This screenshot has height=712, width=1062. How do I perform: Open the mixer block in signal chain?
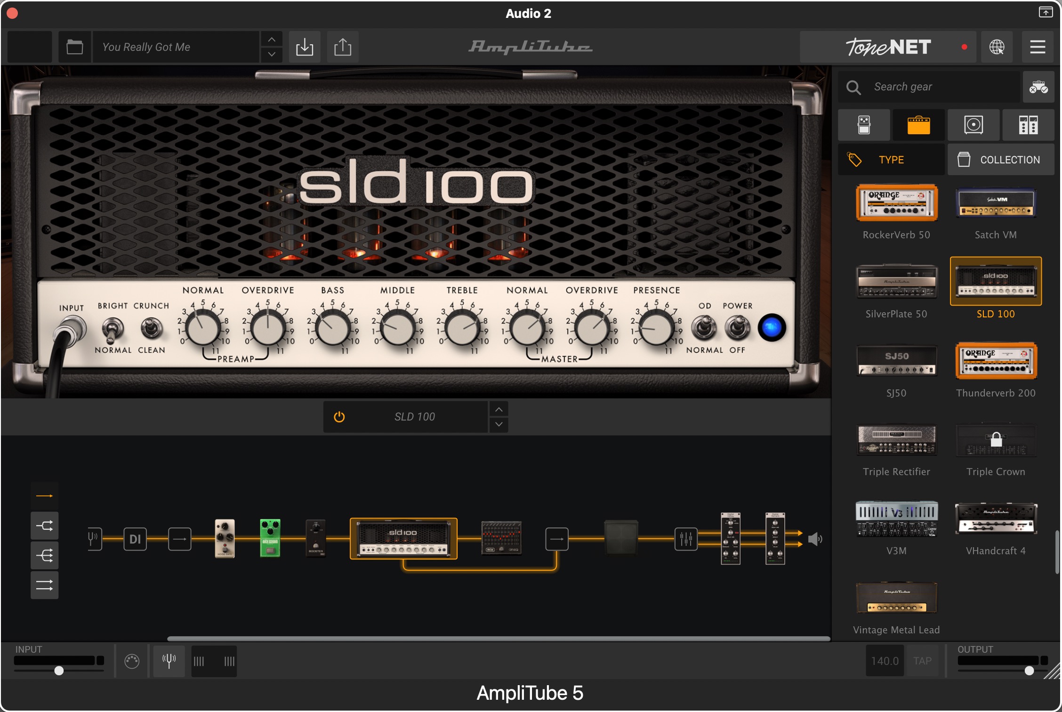(x=686, y=539)
